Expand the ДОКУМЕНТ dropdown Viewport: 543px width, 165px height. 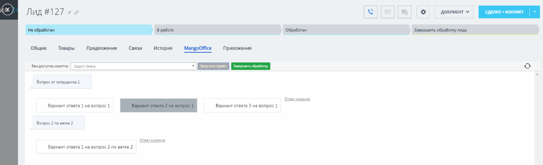coord(454,12)
